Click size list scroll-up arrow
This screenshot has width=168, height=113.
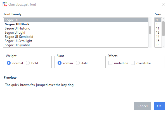pos(164,19)
